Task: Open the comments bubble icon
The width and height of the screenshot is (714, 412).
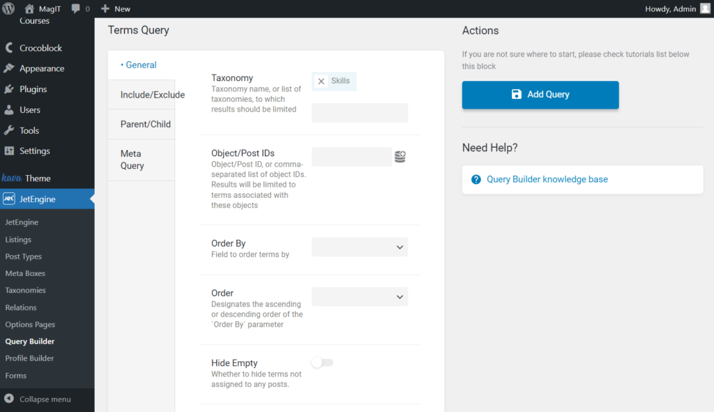Action: (x=75, y=8)
